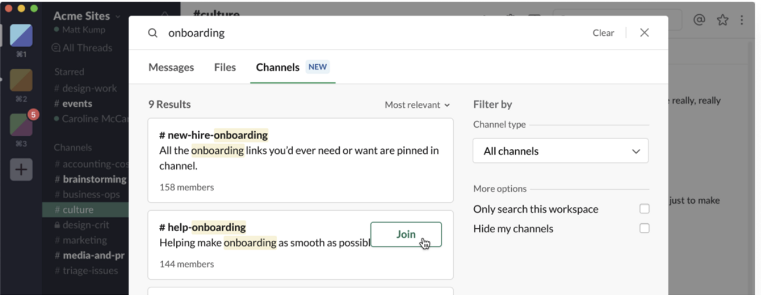Open the Acme Sites workspace menu
This screenshot has width=761, height=297.
click(86, 16)
